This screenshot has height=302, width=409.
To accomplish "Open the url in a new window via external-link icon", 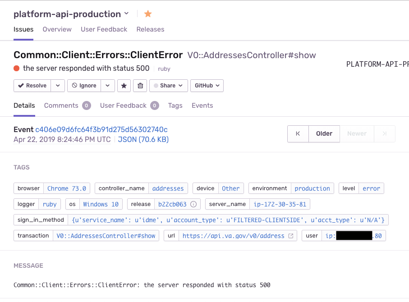I will (x=290, y=235).
